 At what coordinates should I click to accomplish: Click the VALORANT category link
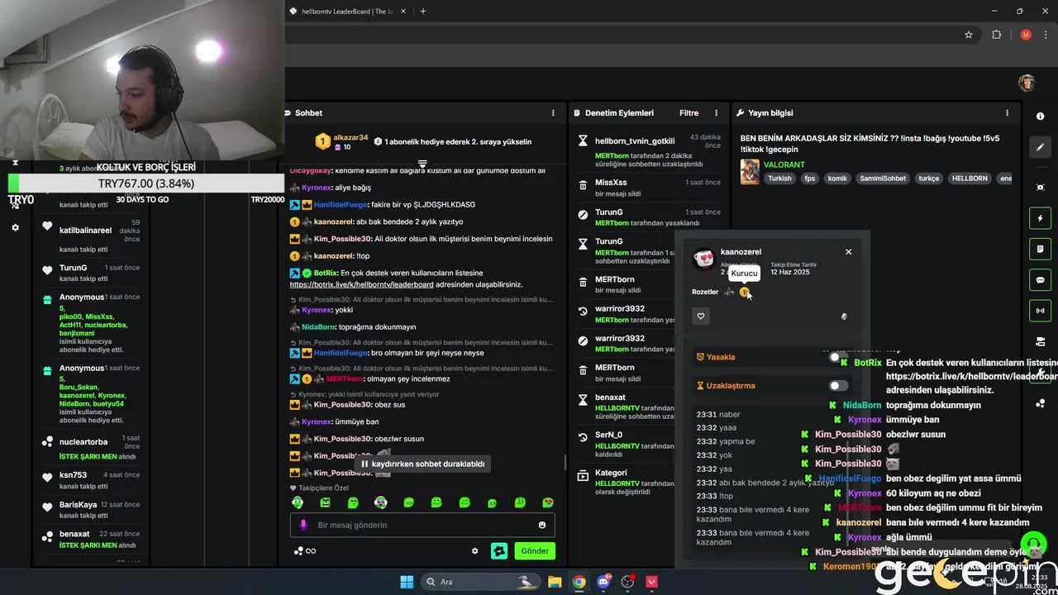(x=784, y=165)
